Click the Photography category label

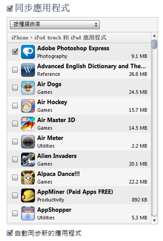[52, 56]
